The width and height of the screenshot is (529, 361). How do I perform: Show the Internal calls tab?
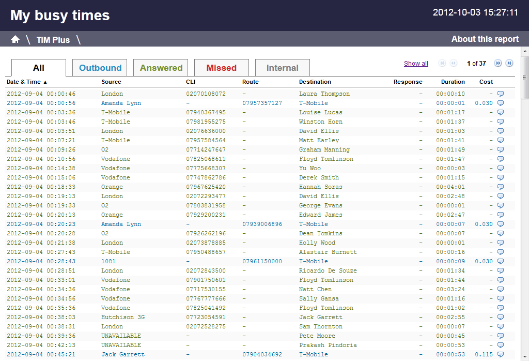click(282, 68)
